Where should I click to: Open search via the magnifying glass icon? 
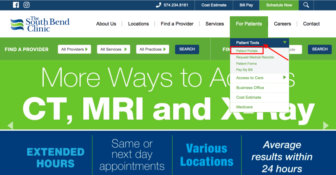click(x=306, y=5)
